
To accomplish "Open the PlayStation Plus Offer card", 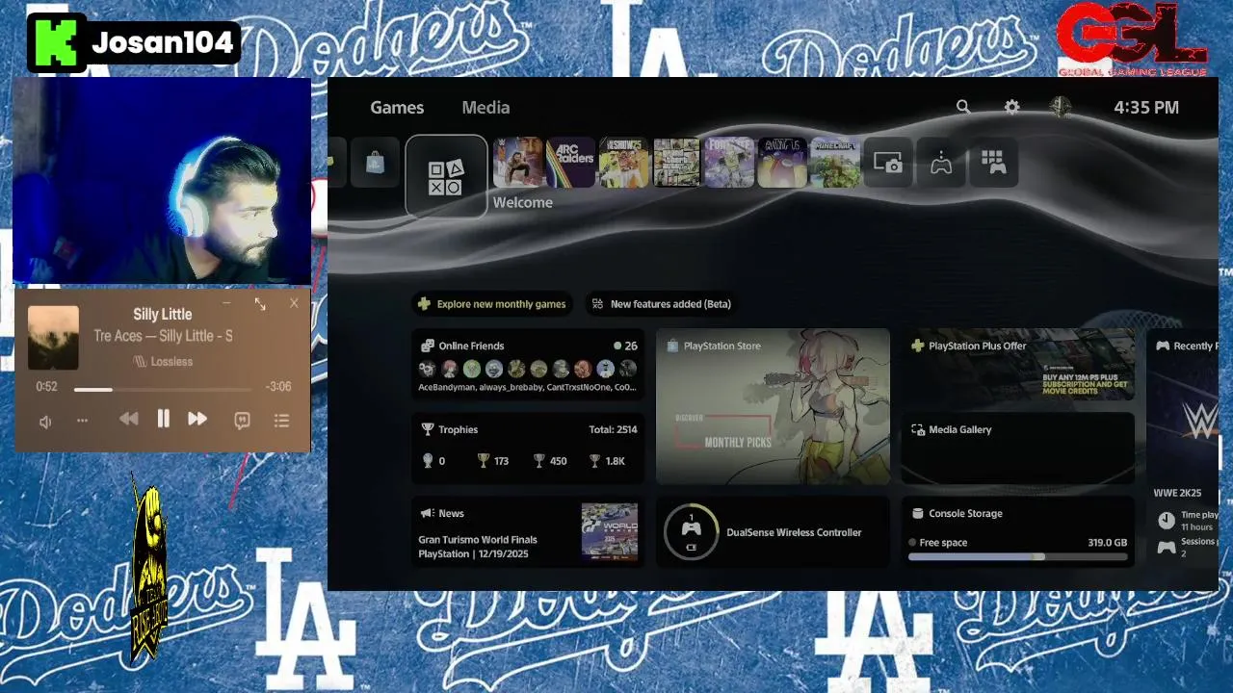I will pyautogui.click(x=1017, y=365).
